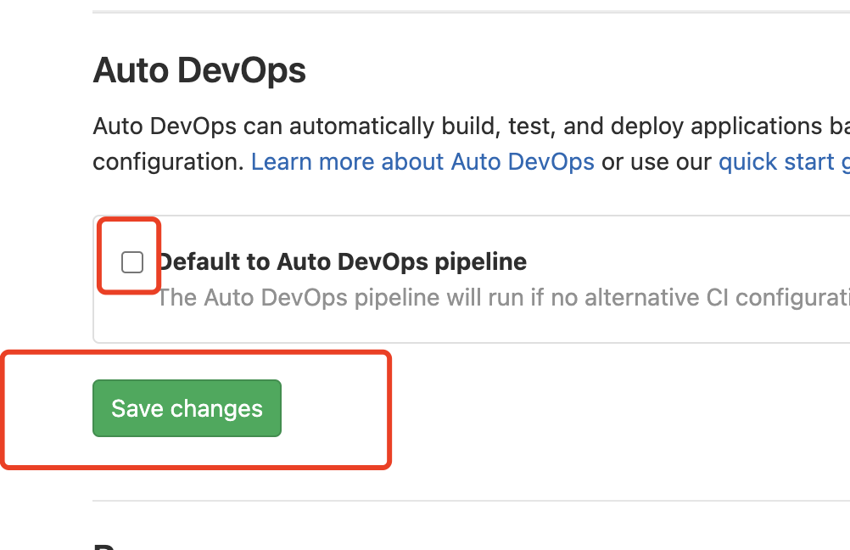850x550 pixels.
Task: Select the Auto DevOps section heading
Action: (199, 70)
